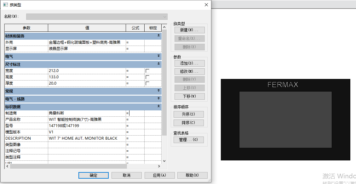This screenshot has width=356, height=184.
Task: Click the vertical scrollbar thumb
Action: pos(164,82)
